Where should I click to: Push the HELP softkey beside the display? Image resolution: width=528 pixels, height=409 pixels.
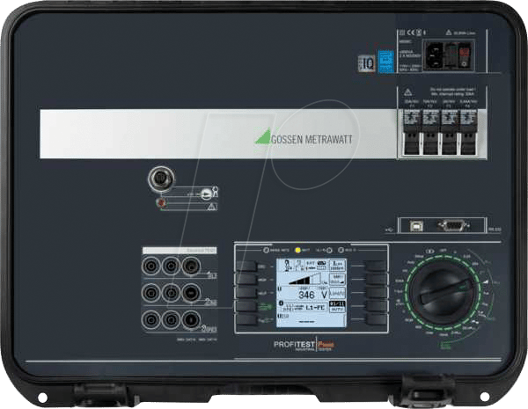(x=246, y=292)
